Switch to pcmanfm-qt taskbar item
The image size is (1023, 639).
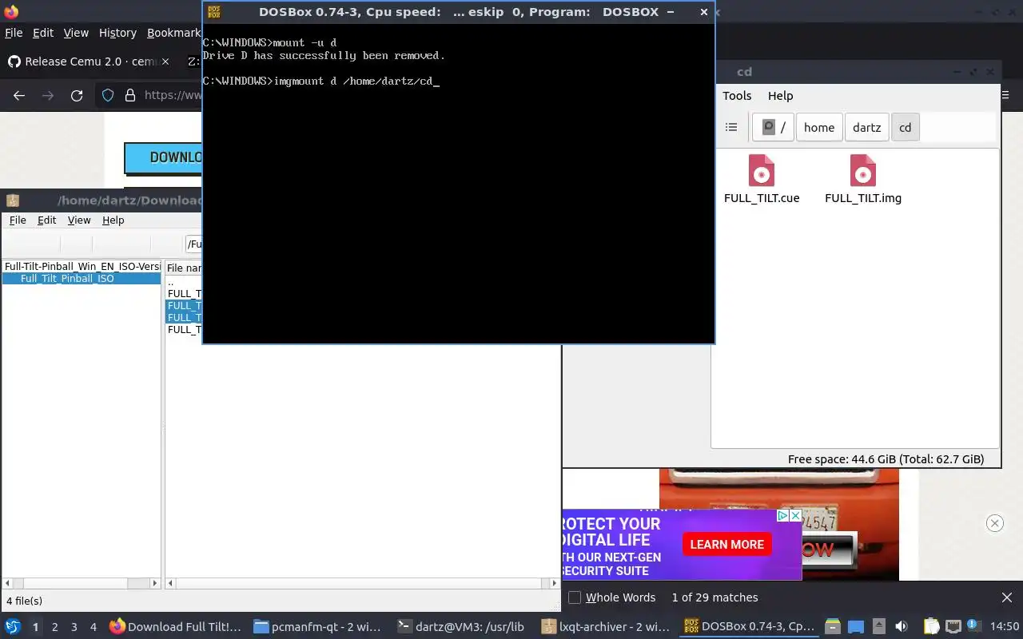(x=320, y=627)
